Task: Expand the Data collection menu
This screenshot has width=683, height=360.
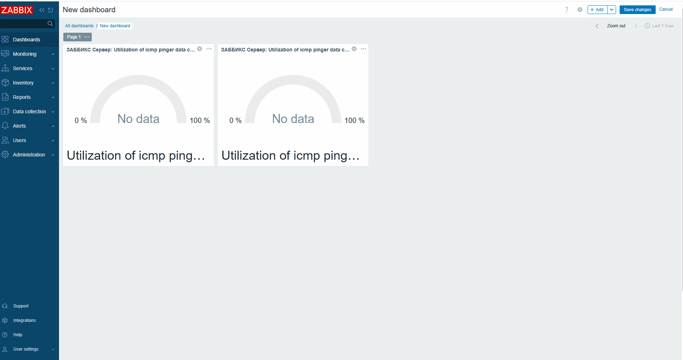Action: tap(29, 111)
